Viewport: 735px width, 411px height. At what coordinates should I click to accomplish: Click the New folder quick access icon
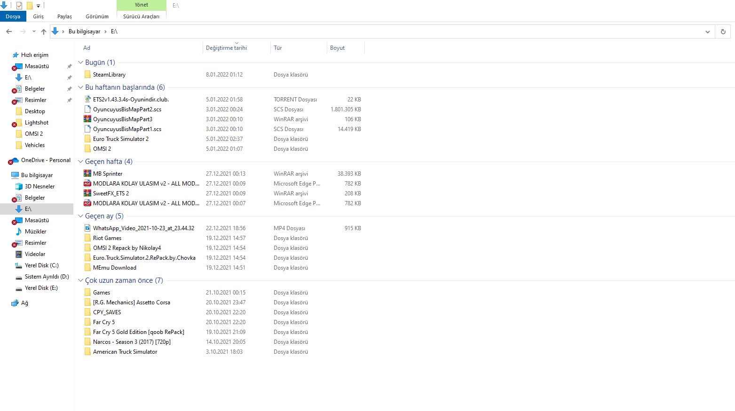(x=30, y=6)
